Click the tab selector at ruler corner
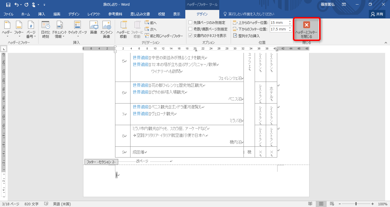 click(4, 49)
